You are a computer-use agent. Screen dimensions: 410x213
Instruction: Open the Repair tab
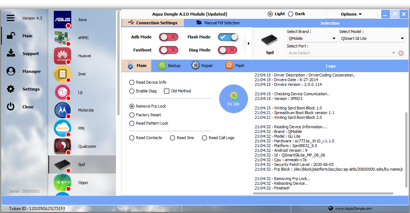[202, 66]
